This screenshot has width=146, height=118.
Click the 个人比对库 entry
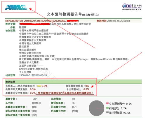[25, 72]
